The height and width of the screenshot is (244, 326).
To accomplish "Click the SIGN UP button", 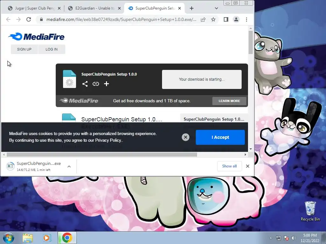I will click(24, 49).
